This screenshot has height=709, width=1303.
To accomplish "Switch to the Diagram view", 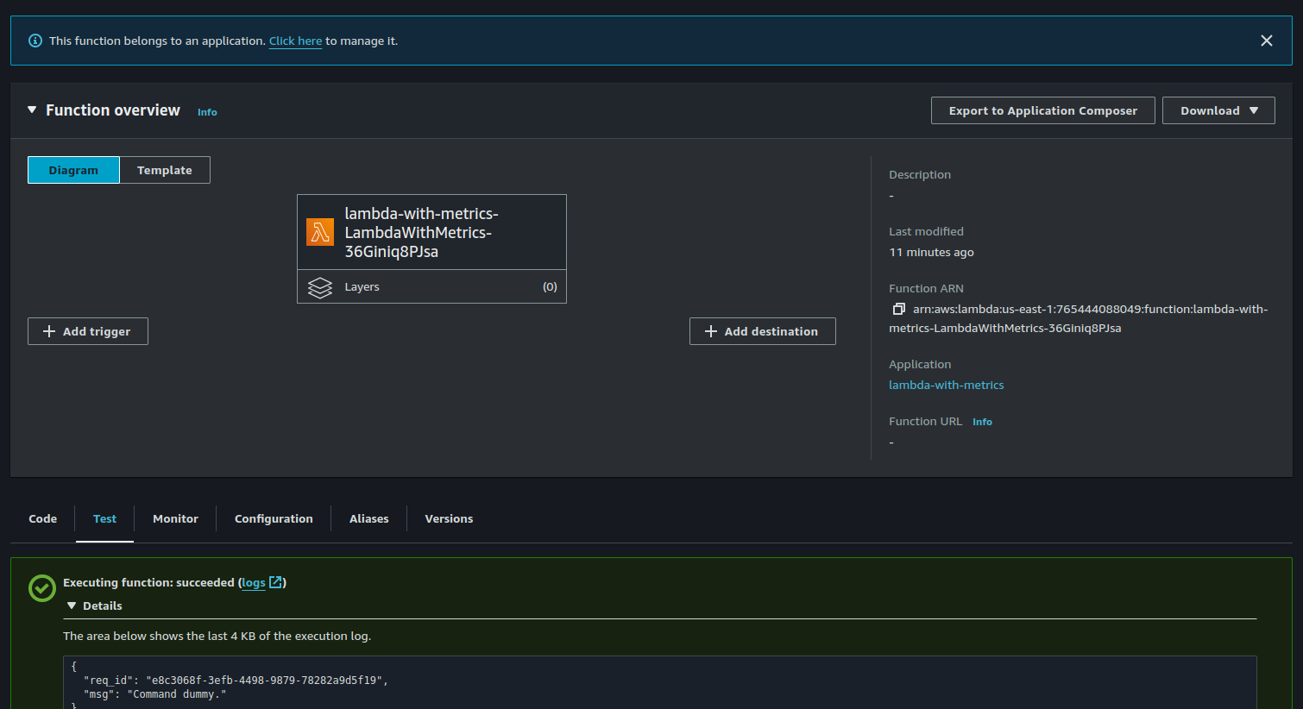I will 73,170.
